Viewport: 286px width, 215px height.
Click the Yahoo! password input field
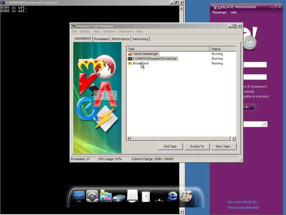click(255, 77)
